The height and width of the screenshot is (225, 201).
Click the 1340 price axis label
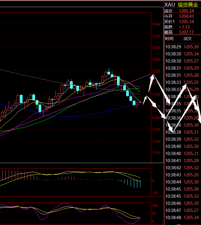(156, 24)
